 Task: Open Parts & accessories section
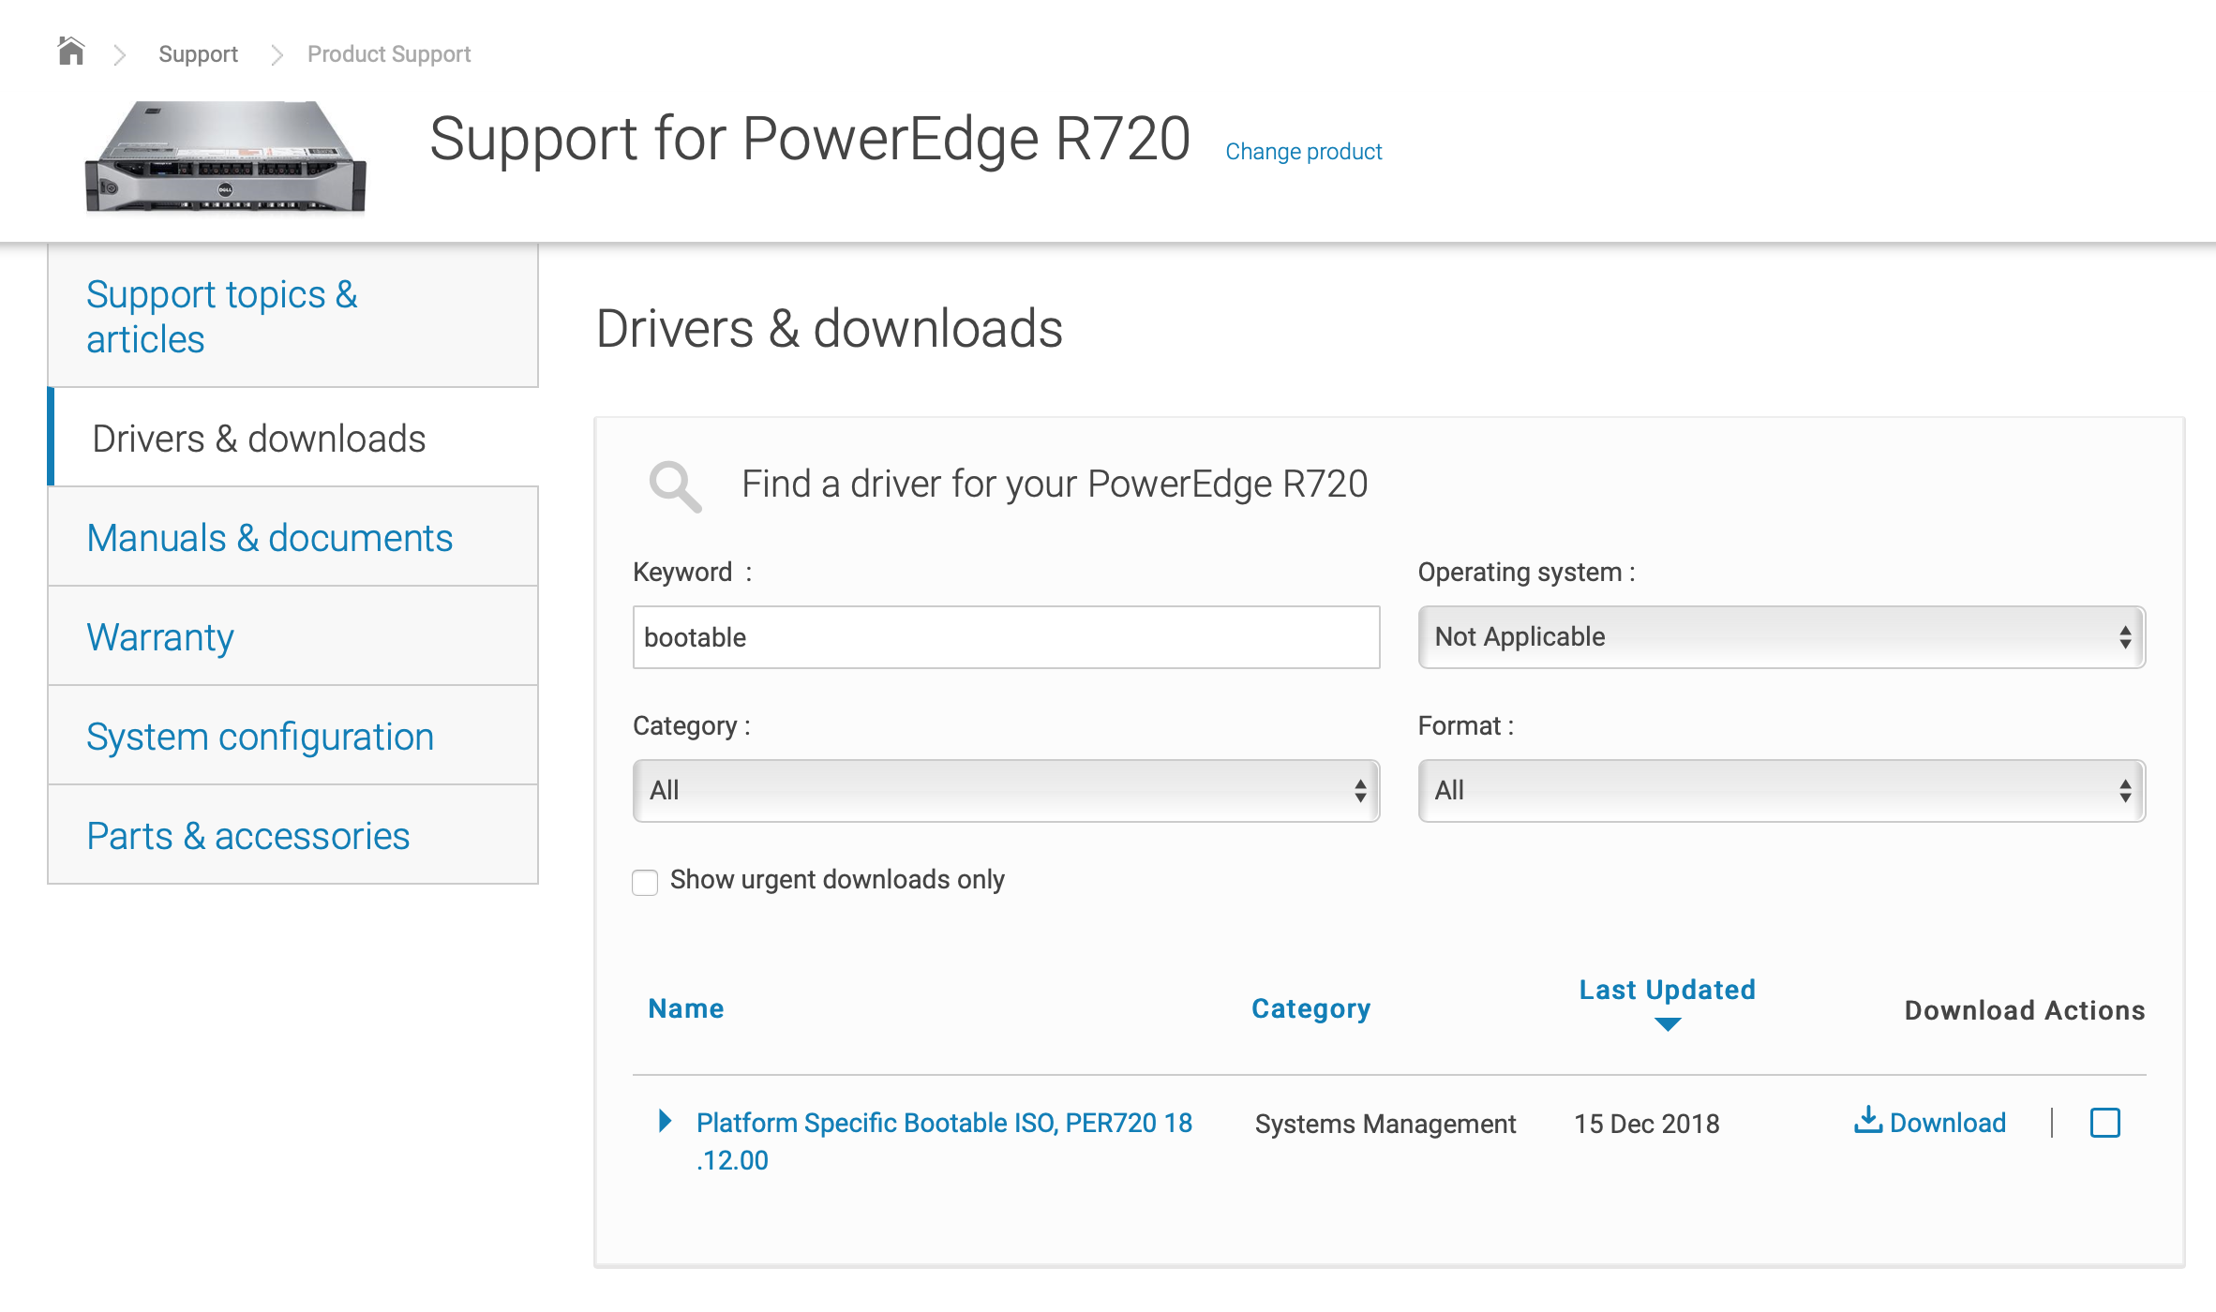(292, 835)
